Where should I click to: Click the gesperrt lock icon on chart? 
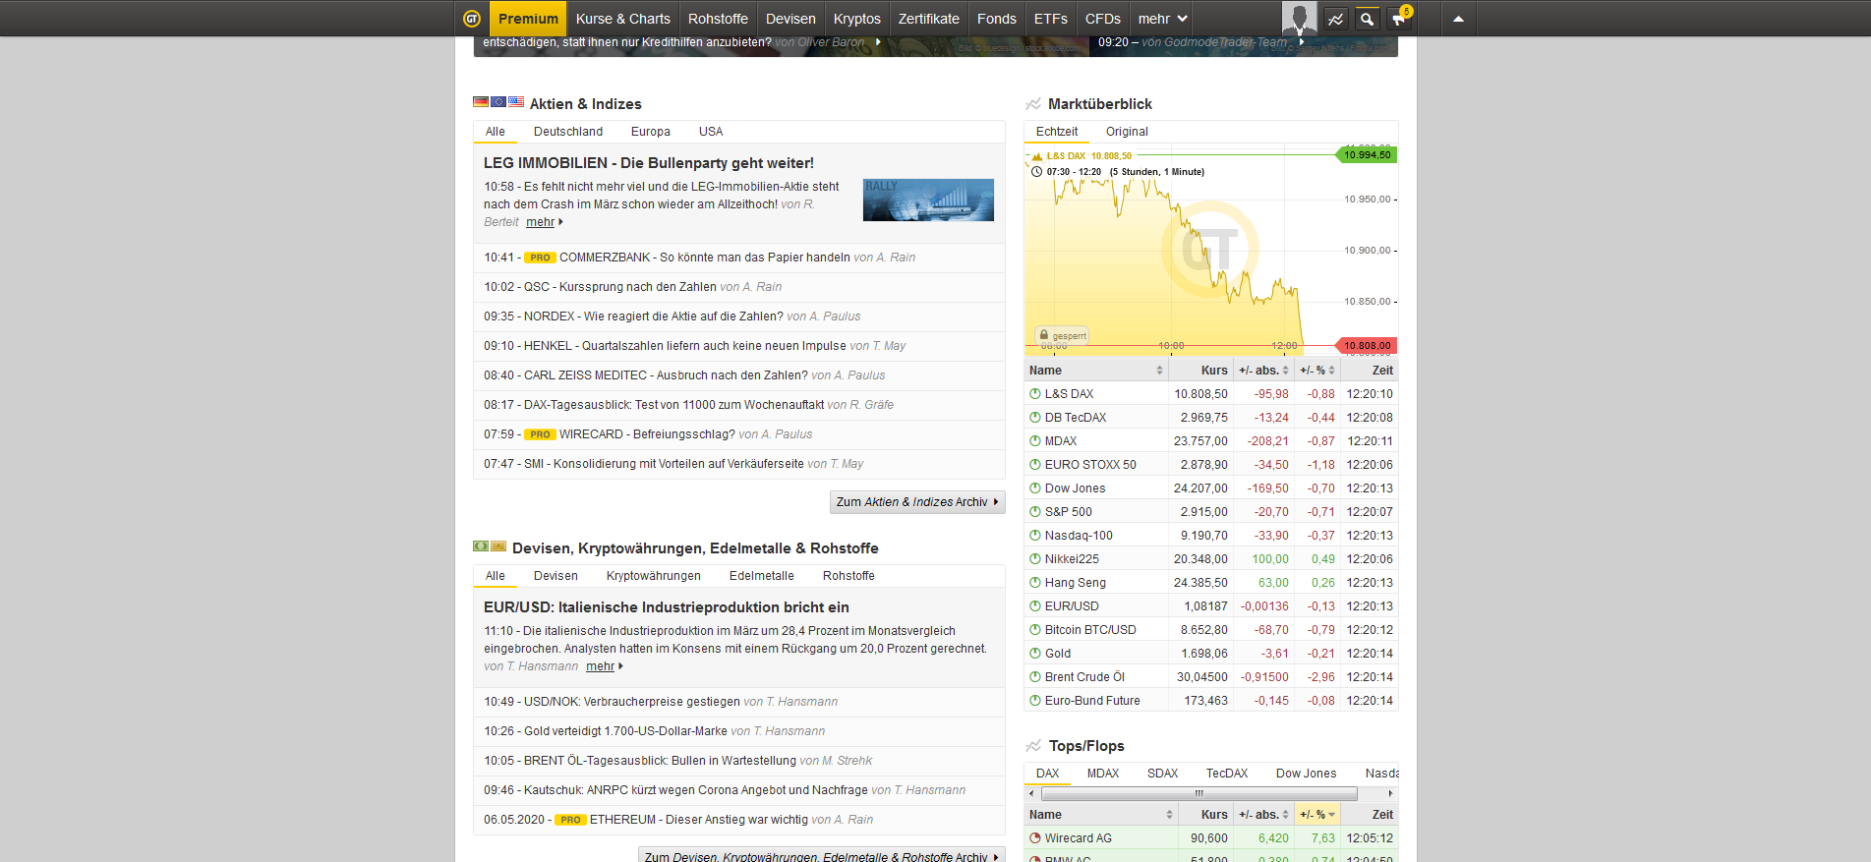(x=1044, y=335)
